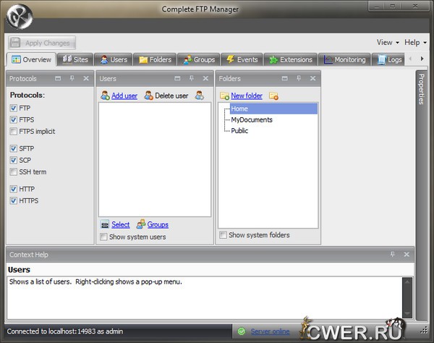This screenshot has width=434, height=343.
Task: Click the Delete user icon
Action: pos(149,96)
